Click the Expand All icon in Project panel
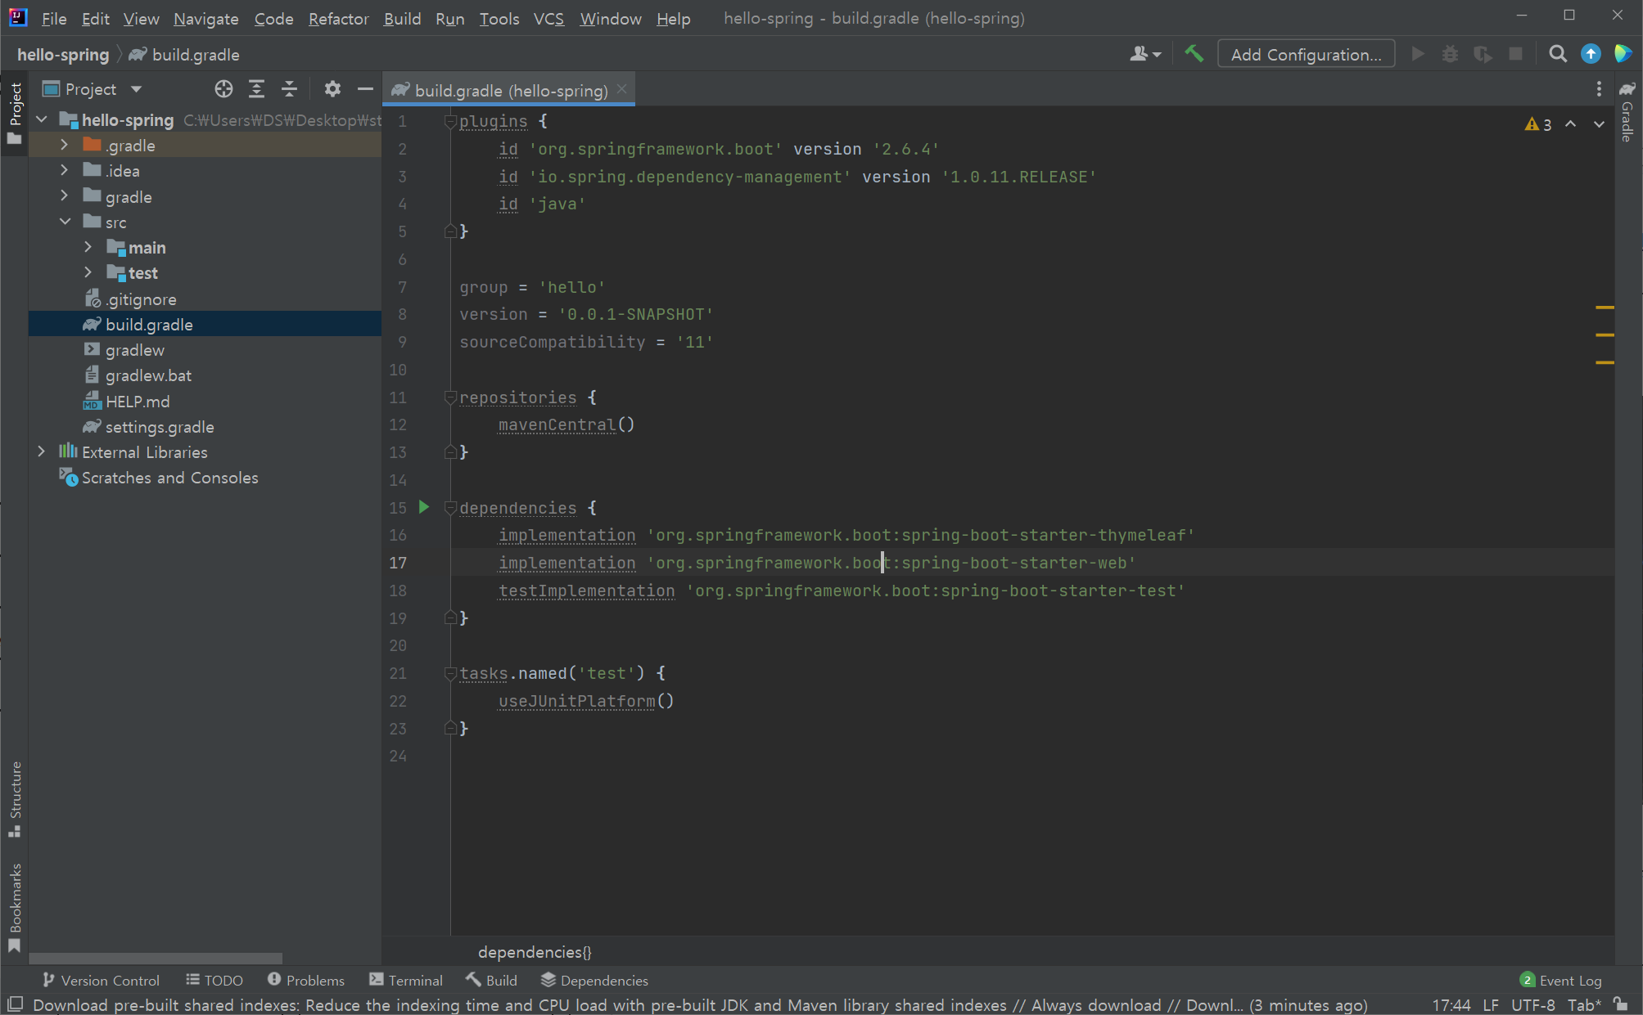The width and height of the screenshot is (1643, 1015). [256, 88]
